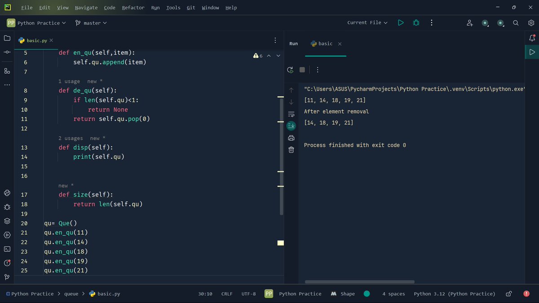Open the Current File run configuration dropdown
539x303 pixels.
[x=367, y=22]
